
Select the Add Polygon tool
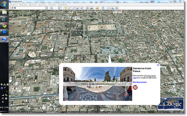pos(70,8)
